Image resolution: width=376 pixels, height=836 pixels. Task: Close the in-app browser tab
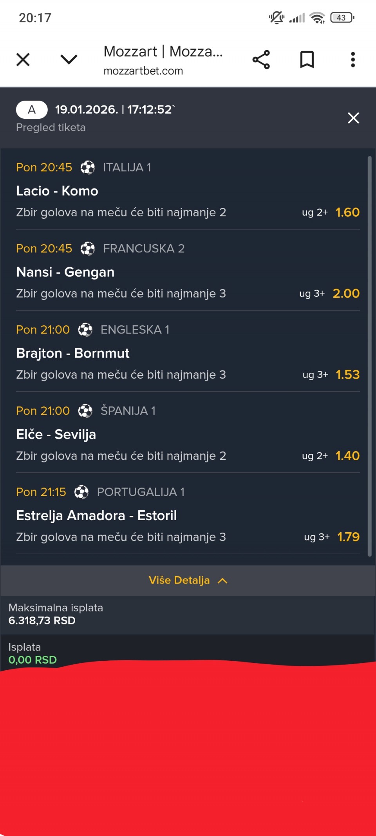(x=23, y=60)
